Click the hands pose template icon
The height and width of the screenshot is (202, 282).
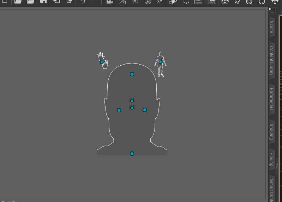click(102, 61)
